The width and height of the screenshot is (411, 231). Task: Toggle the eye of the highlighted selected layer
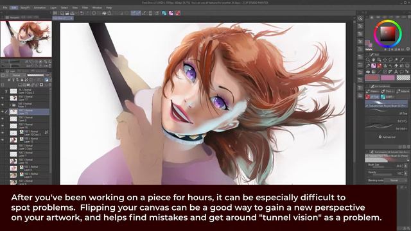point(3,112)
